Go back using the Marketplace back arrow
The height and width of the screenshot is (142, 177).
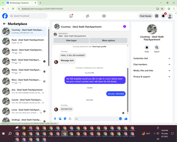point(4,24)
